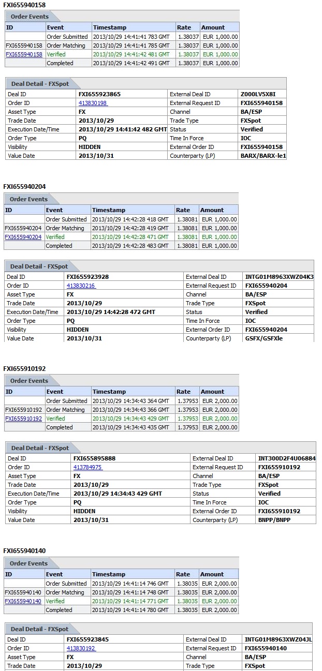Follow blue FXI655940140 link in Verified row

pyautogui.click(x=23, y=601)
